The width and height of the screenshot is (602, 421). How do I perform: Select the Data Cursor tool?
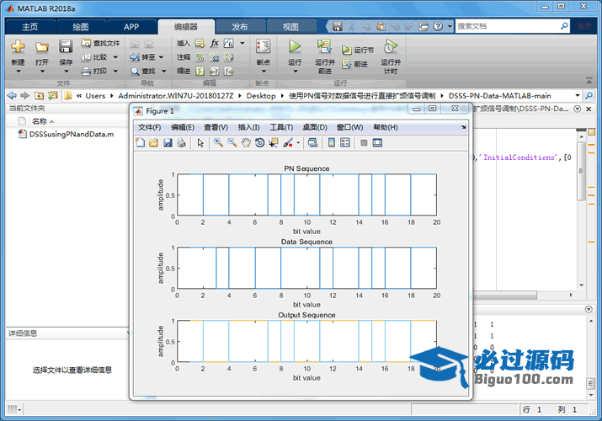(x=273, y=143)
